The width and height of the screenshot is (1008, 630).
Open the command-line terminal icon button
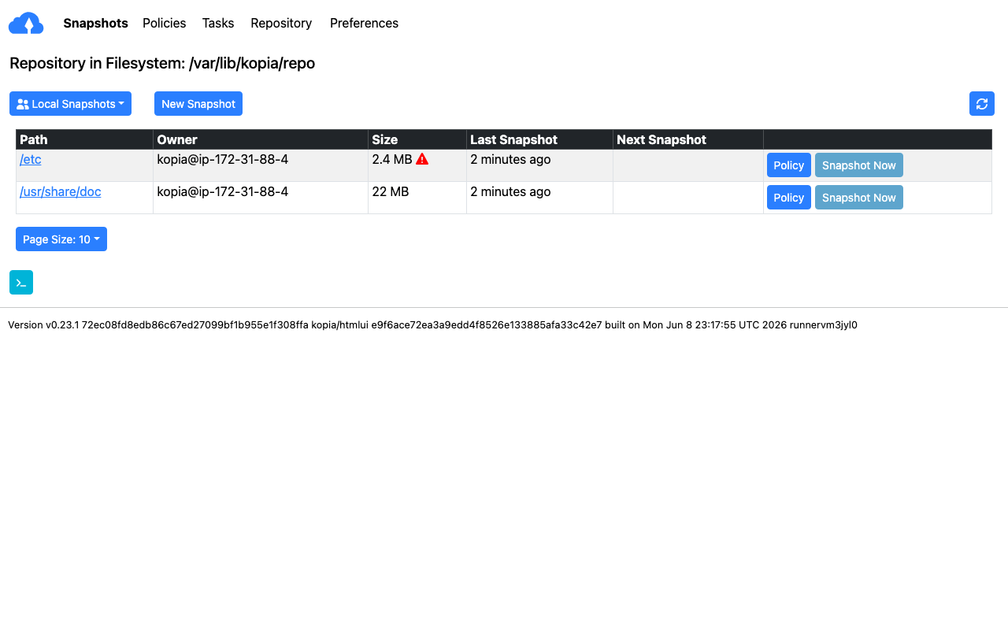pos(21,282)
